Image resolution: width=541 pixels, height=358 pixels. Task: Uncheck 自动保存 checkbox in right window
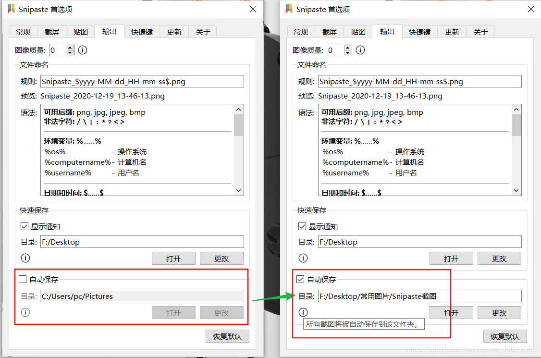click(300, 279)
